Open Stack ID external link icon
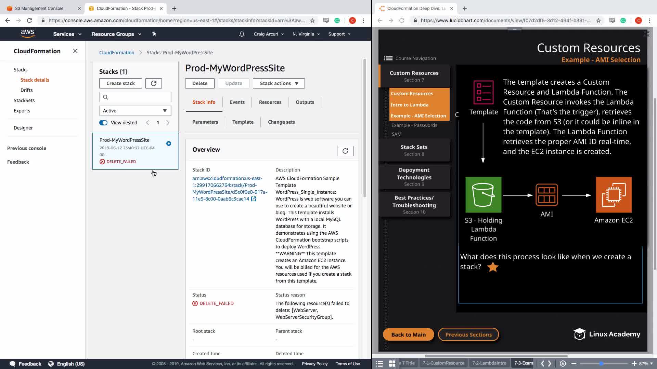This screenshot has width=657, height=369. pos(254,199)
